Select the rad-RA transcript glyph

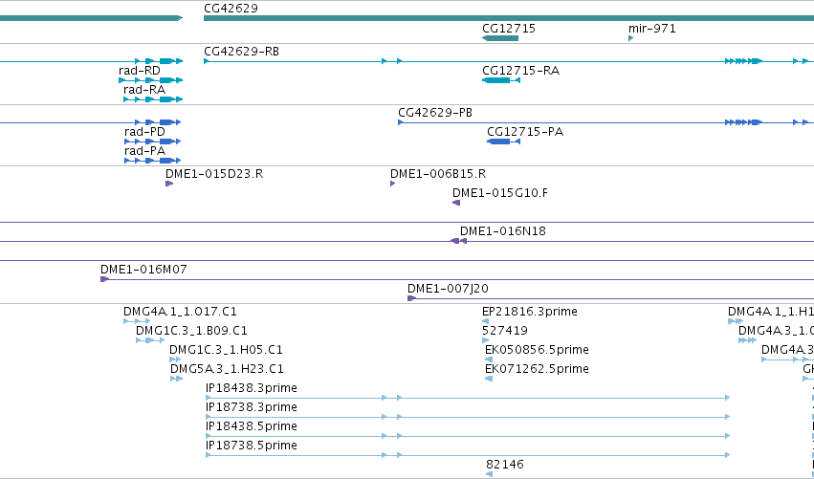coord(153,99)
